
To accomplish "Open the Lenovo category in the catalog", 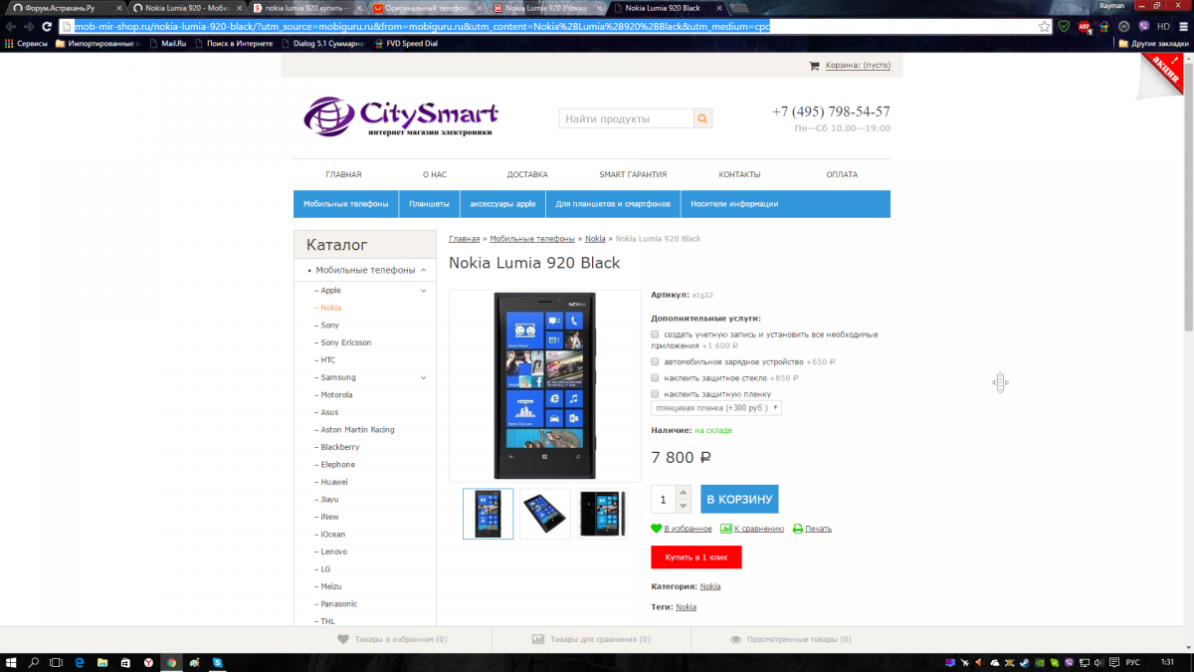I will pos(333,552).
